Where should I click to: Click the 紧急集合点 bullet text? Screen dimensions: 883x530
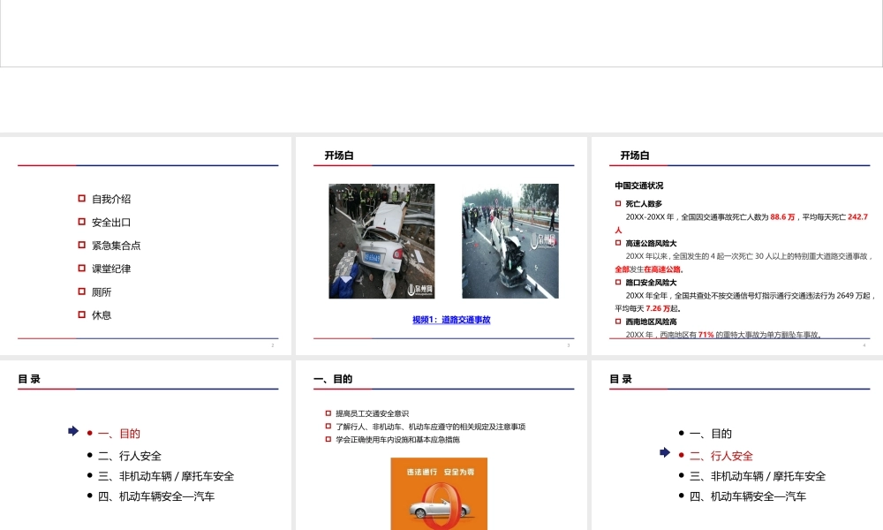pyautogui.click(x=116, y=246)
